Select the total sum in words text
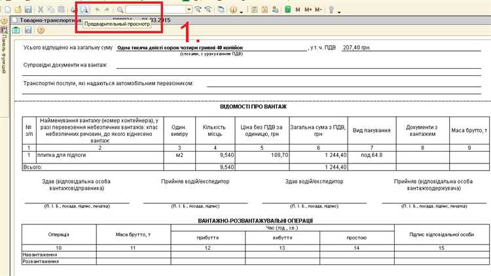Viewport: 491px width, 276px height. (x=180, y=48)
